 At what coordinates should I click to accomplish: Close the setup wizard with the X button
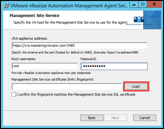click(x=154, y=4)
